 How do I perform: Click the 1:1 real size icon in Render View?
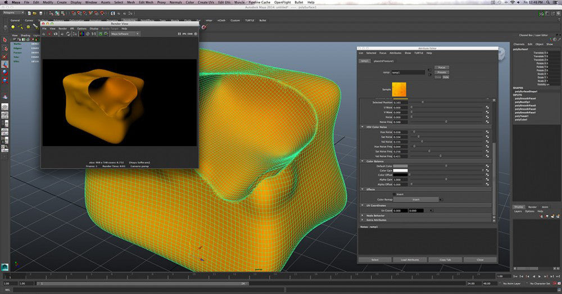click(x=93, y=34)
